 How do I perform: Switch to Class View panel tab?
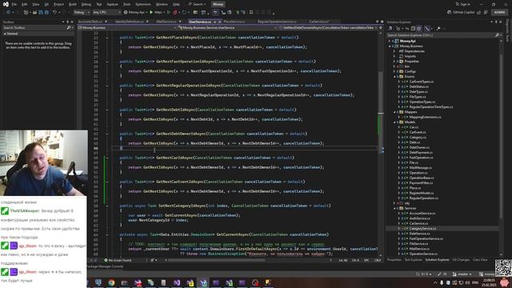click(480, 260)
